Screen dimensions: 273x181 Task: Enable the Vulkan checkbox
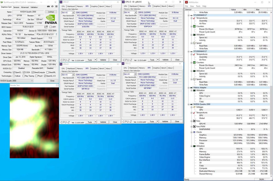click(x=14, y=76)
